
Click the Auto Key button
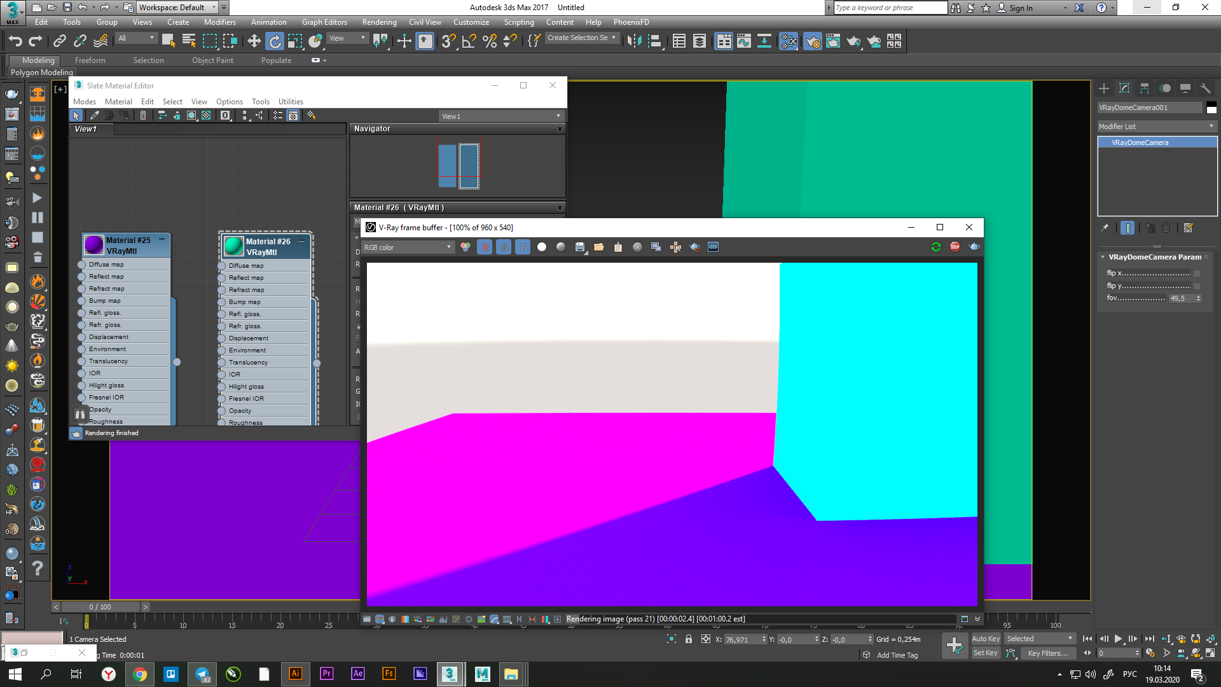(986, 639)
